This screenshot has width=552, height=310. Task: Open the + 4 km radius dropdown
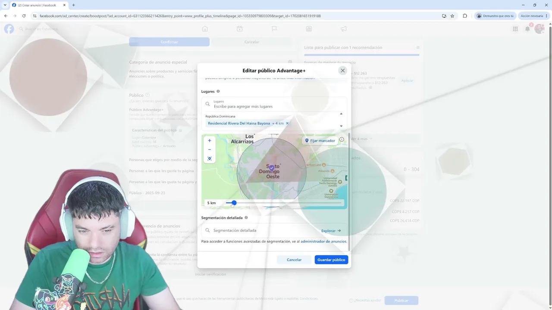click(278, 123)
